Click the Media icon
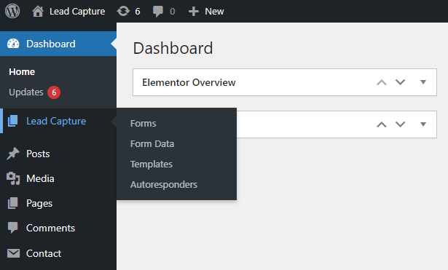 (13, 178)
